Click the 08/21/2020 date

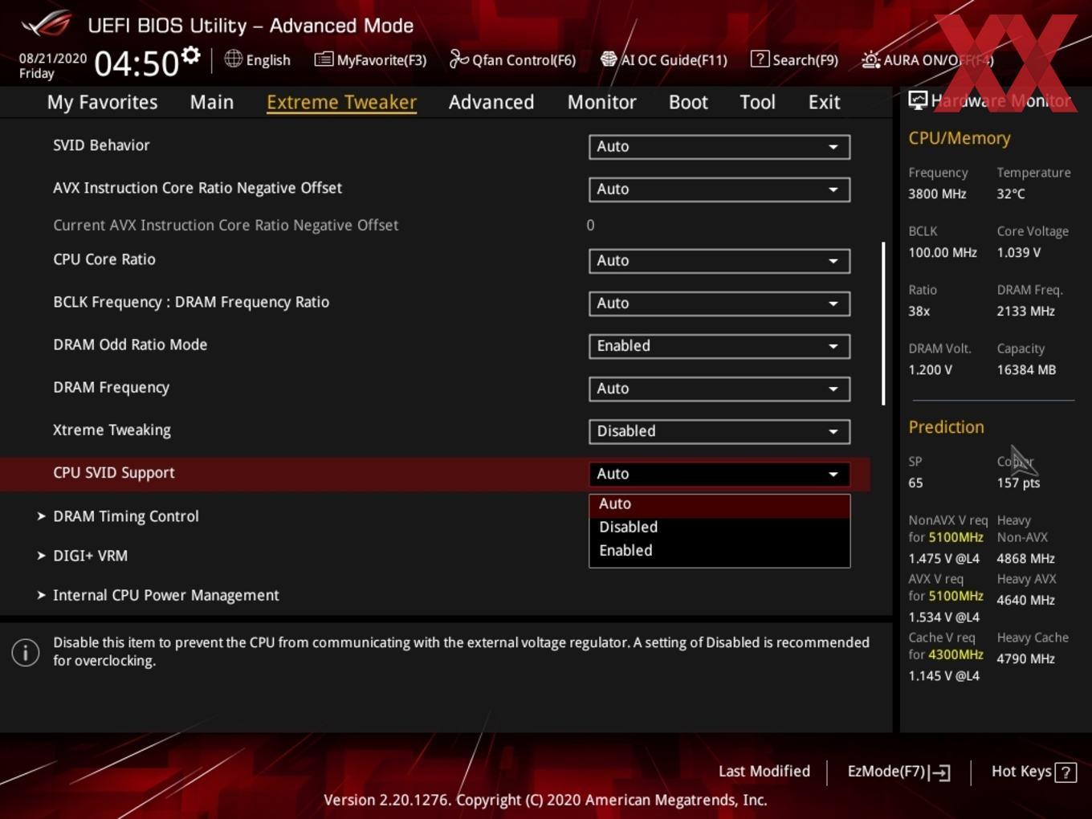[53, 59]
